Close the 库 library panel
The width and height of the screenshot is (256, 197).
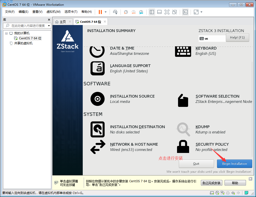[49, 20]
